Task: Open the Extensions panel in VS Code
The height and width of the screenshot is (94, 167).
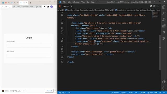Action: 164,26
